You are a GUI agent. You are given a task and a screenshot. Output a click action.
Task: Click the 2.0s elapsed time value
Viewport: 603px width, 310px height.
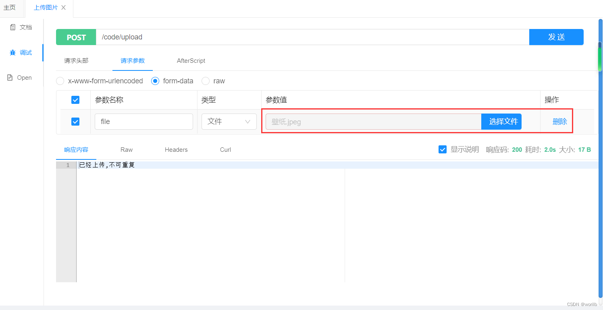pyautogui.click(x=550, y=150)
